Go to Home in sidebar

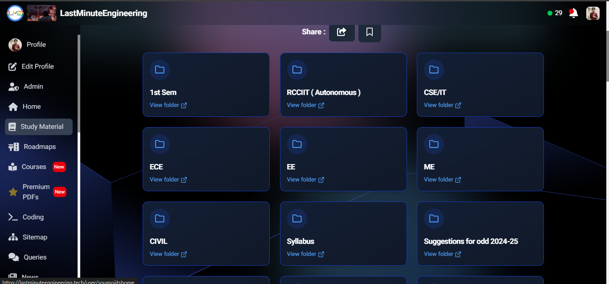click(31, 107)
